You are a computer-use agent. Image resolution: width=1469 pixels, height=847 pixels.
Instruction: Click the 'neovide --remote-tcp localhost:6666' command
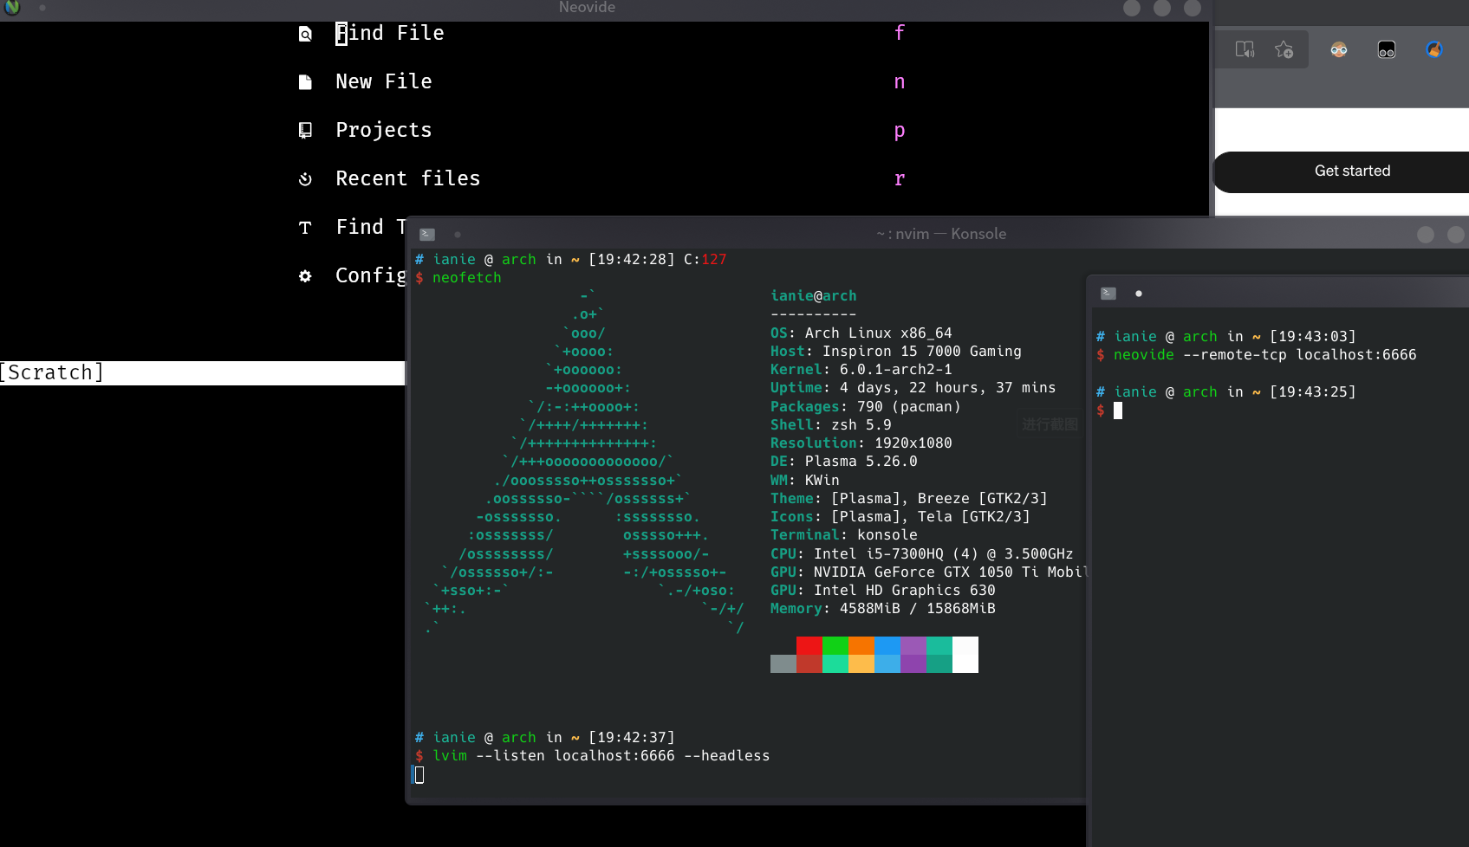pyautogui.click(x=1265, y=354)
